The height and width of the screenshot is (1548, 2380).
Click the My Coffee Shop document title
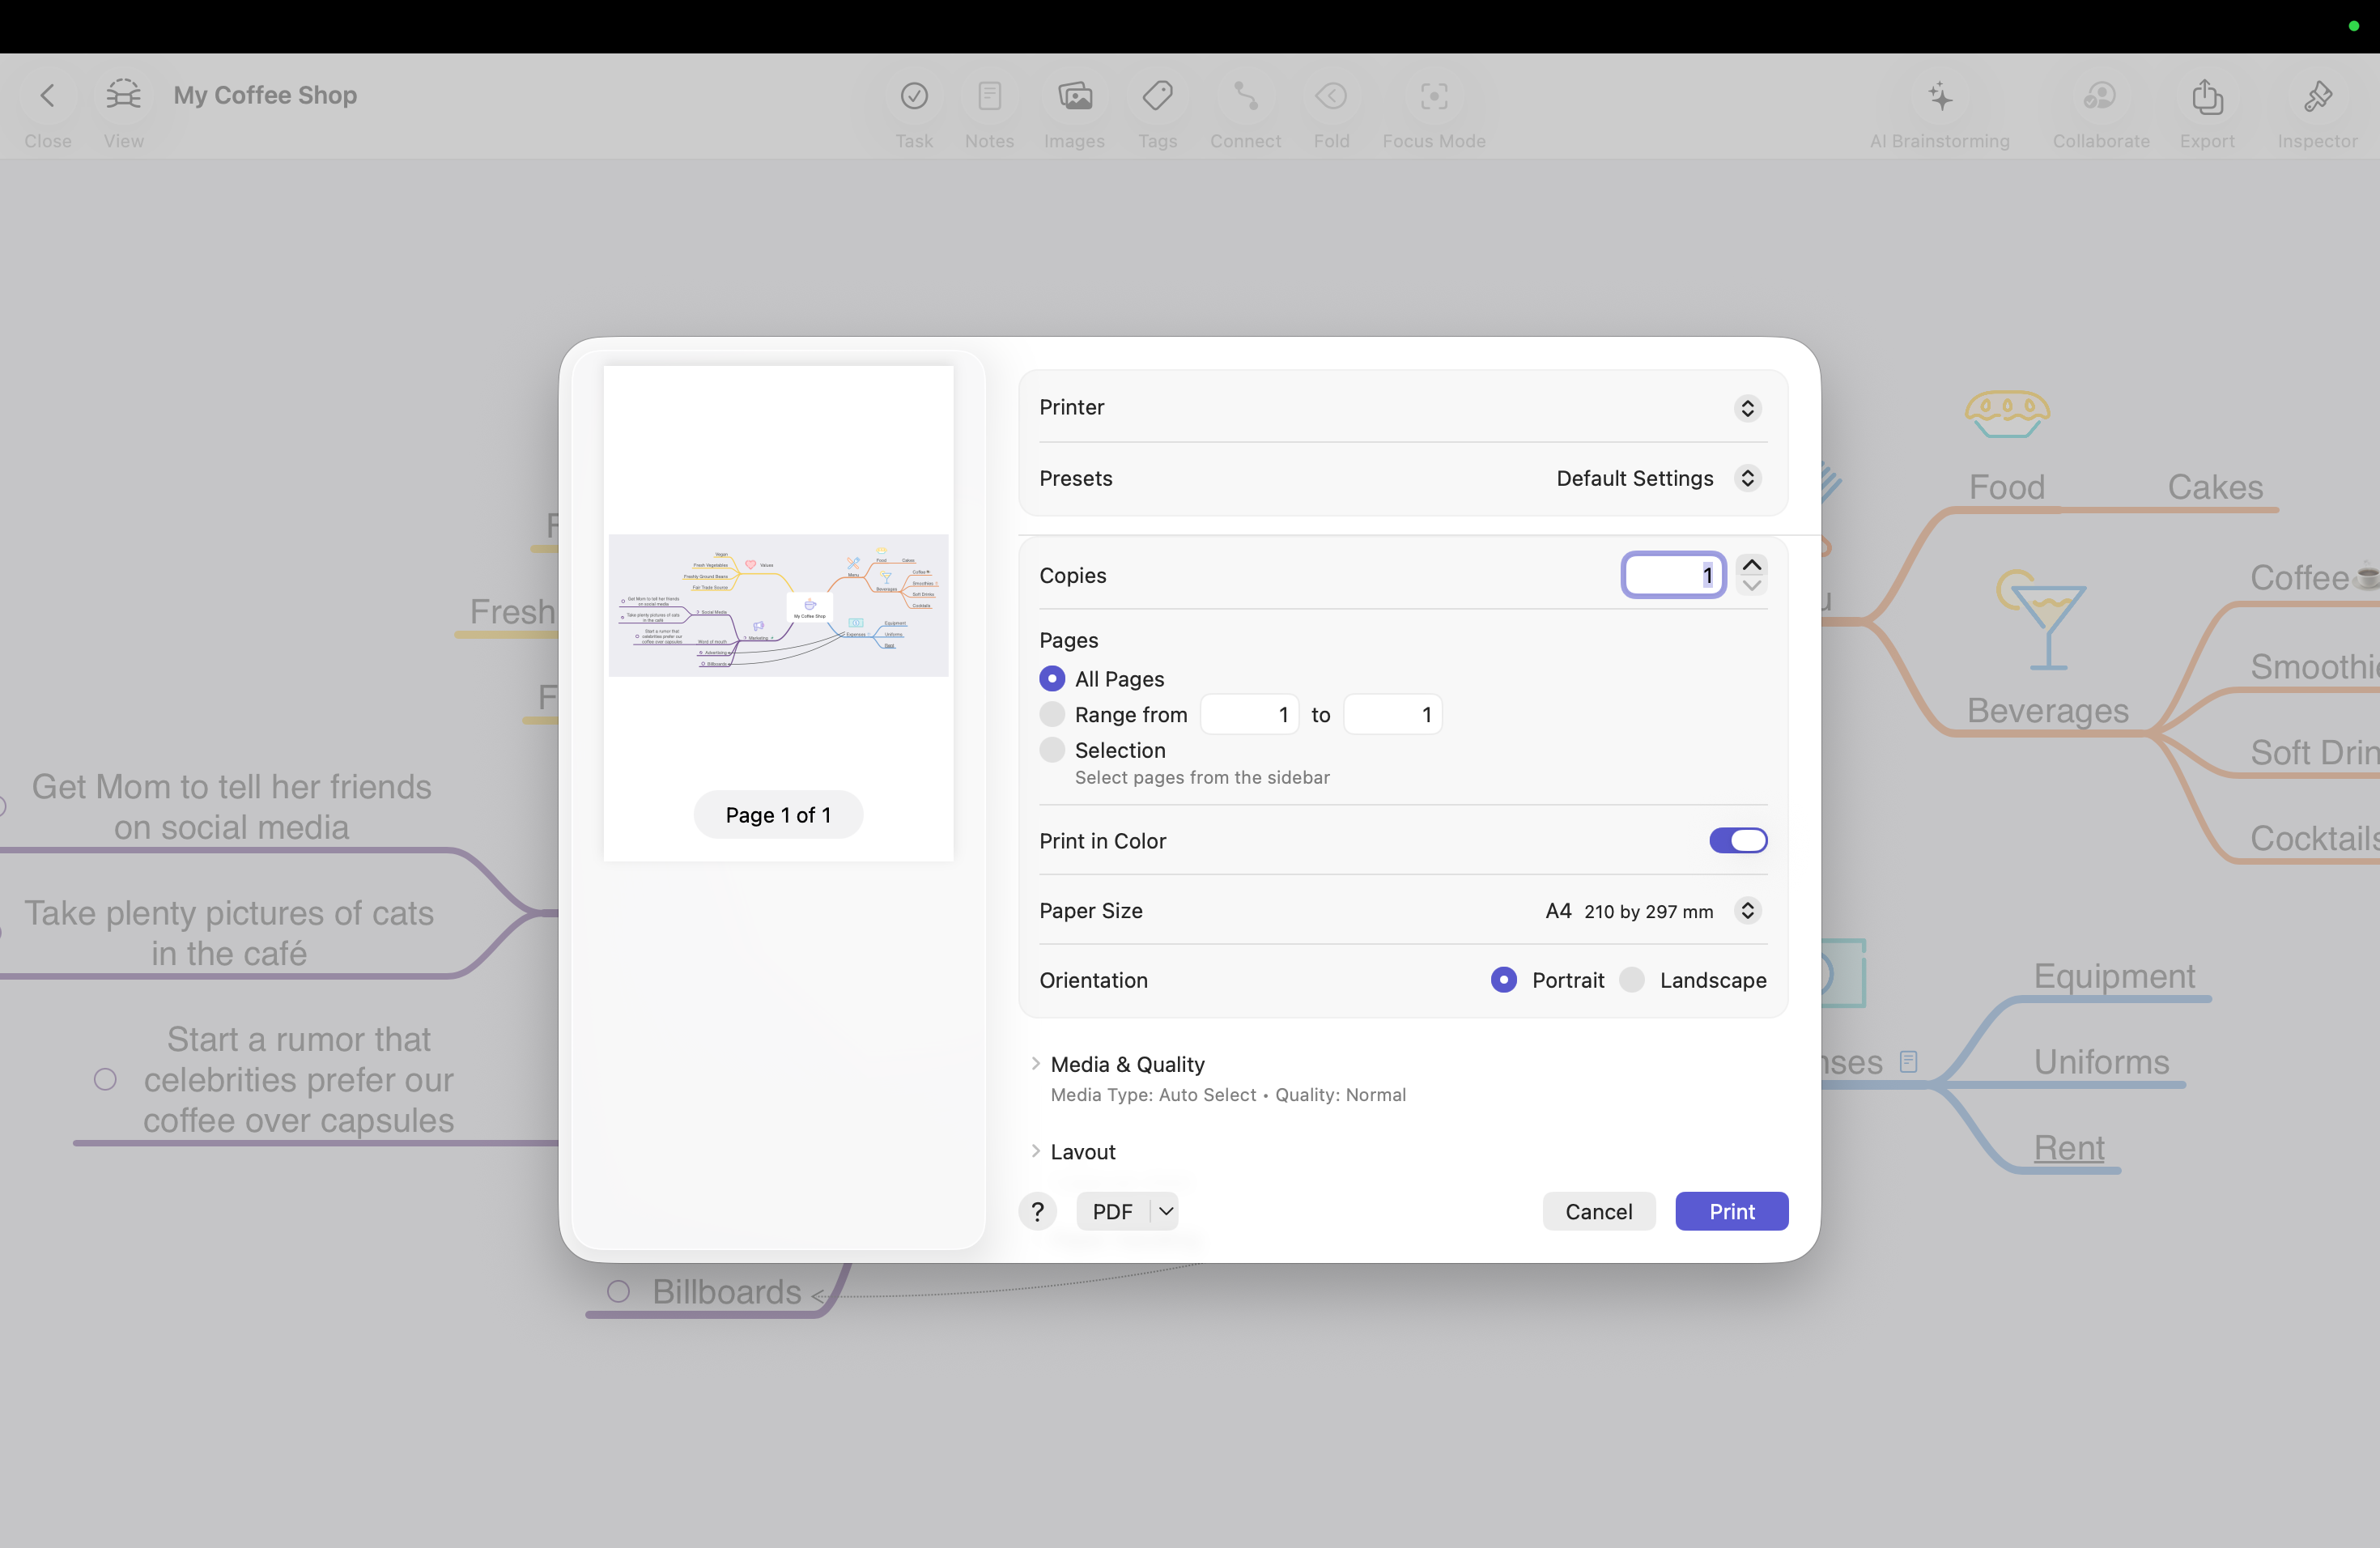[x=265, y=95]
